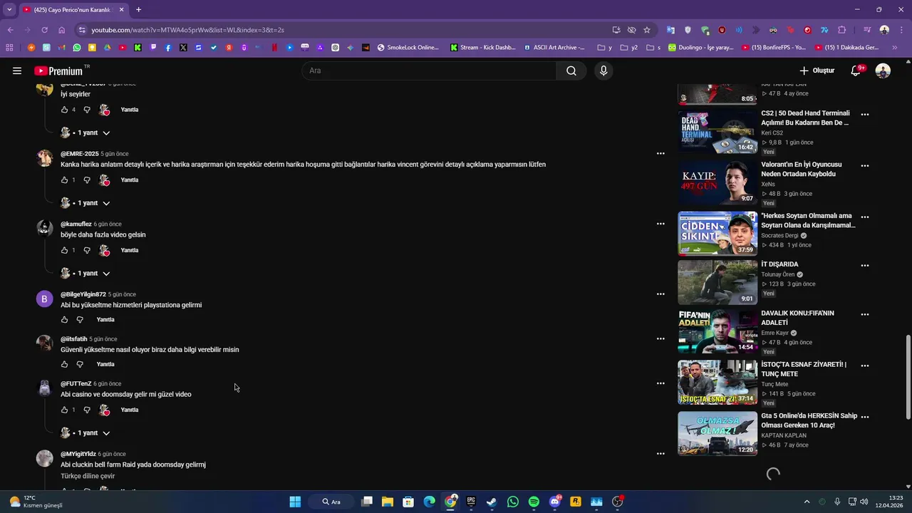Open SmokeLock Online bookmark

pyautogui.click(x=408, y=48)
